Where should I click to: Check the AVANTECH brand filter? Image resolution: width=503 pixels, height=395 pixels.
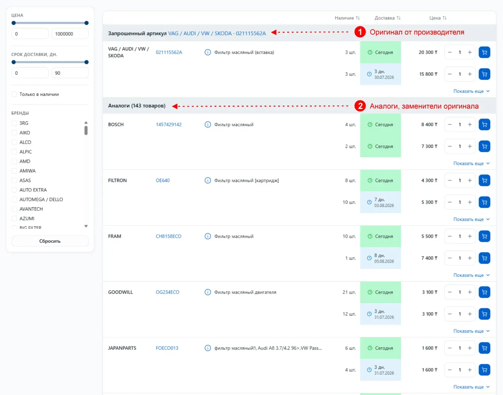14,209
